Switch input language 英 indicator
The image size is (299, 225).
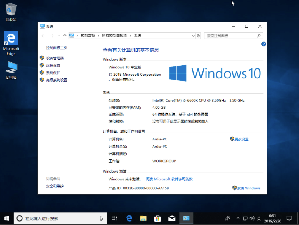(259, 218)
